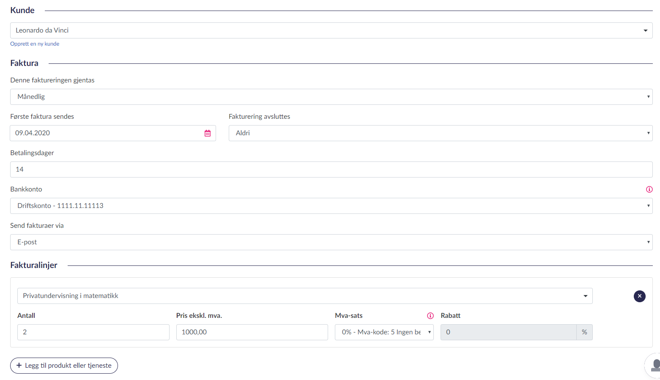
Task: Click the Betalingsdager input field
Action: coord(331,169)
